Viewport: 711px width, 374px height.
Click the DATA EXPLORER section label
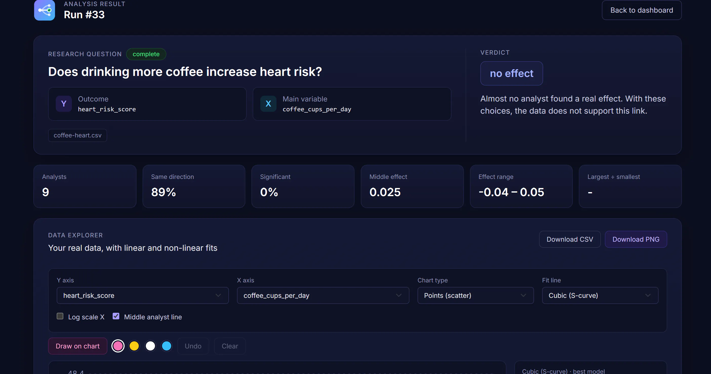tap(75, 235)
